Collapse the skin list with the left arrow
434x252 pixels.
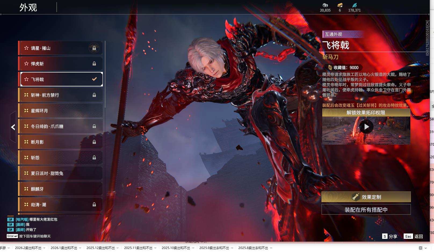click(x=13, y=127)
